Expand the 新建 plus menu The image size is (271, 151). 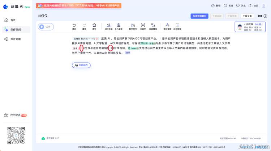(x=262, y=16)
